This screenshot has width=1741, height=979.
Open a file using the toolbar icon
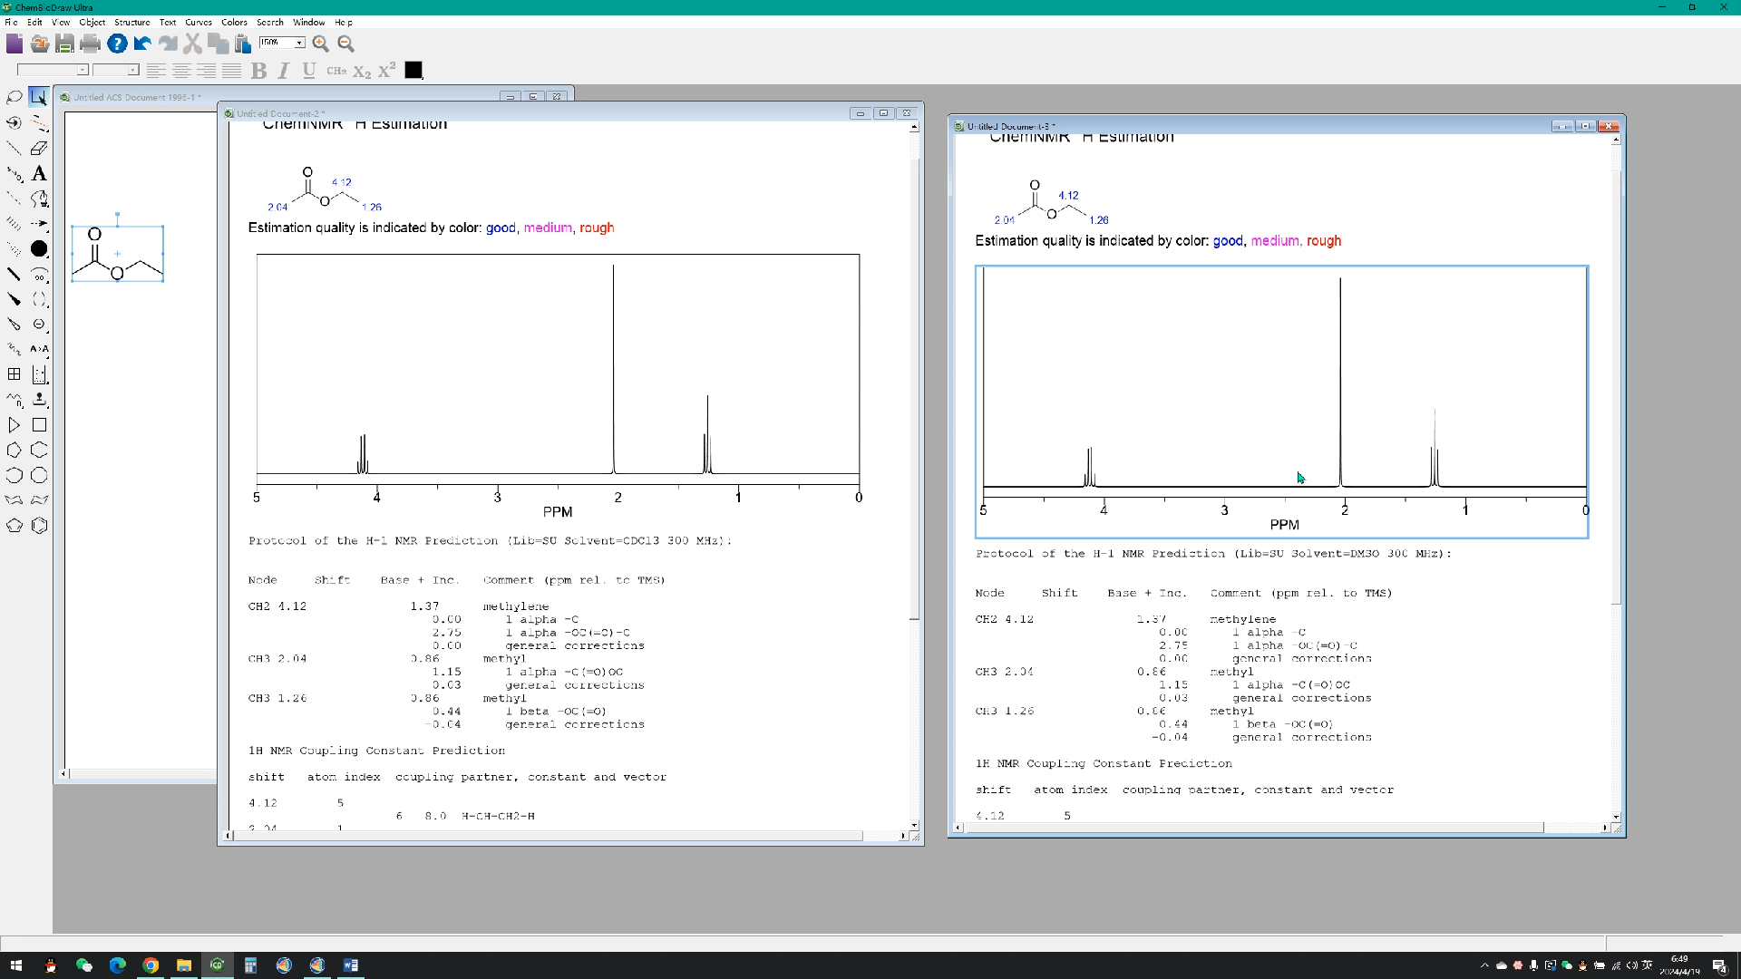[x=39, y=44]
